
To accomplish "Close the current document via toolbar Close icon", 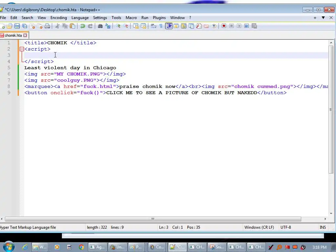I will pos(32,26).
